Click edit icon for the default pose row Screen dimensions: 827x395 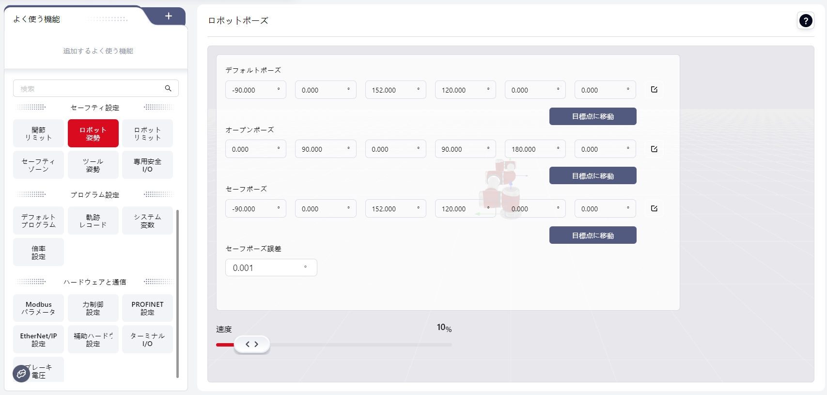654,90
